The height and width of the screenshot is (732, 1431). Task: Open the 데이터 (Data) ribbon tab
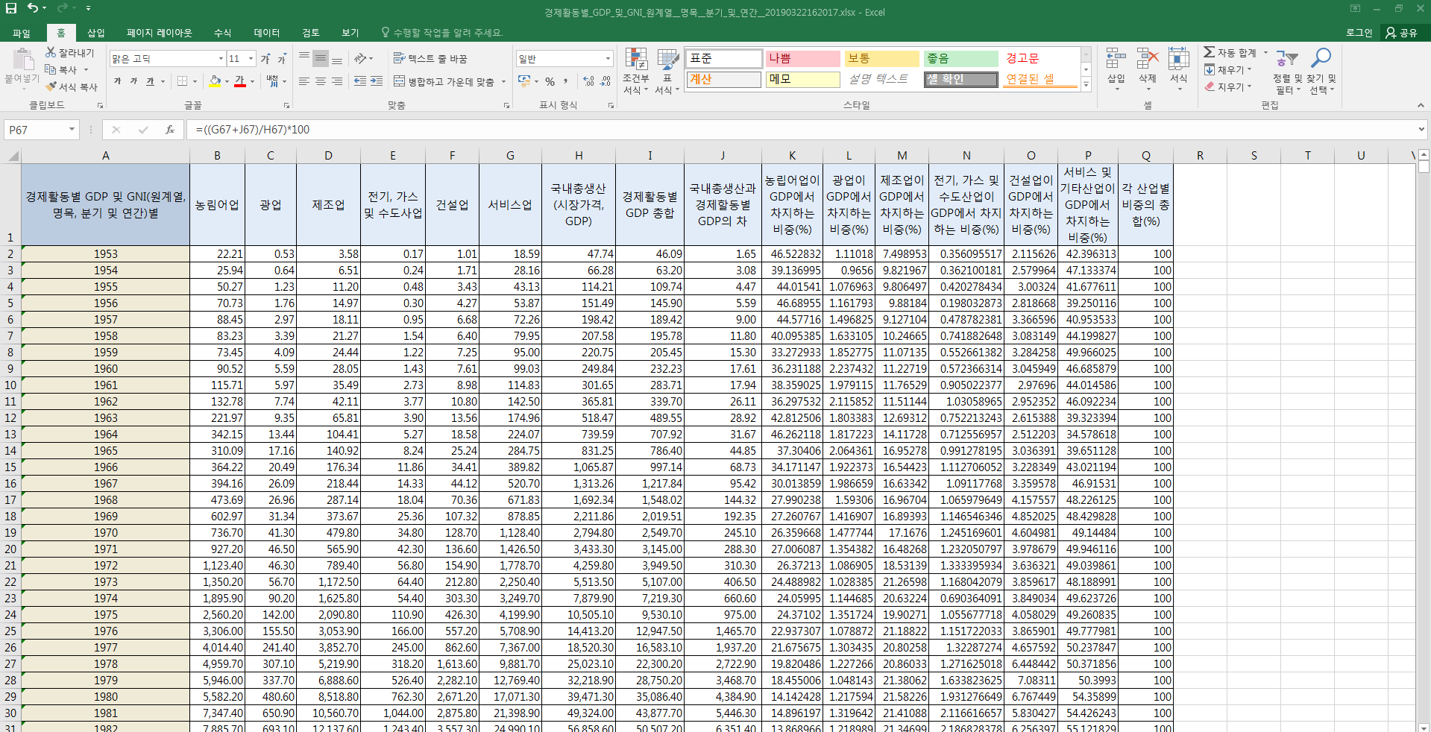pyautogui.click(x=266, y=33)
